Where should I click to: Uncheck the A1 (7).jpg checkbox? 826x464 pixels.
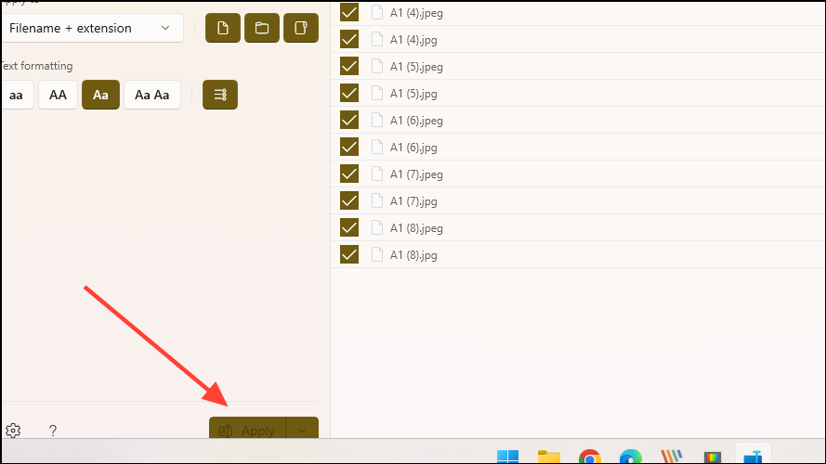(x=349, y=201)
